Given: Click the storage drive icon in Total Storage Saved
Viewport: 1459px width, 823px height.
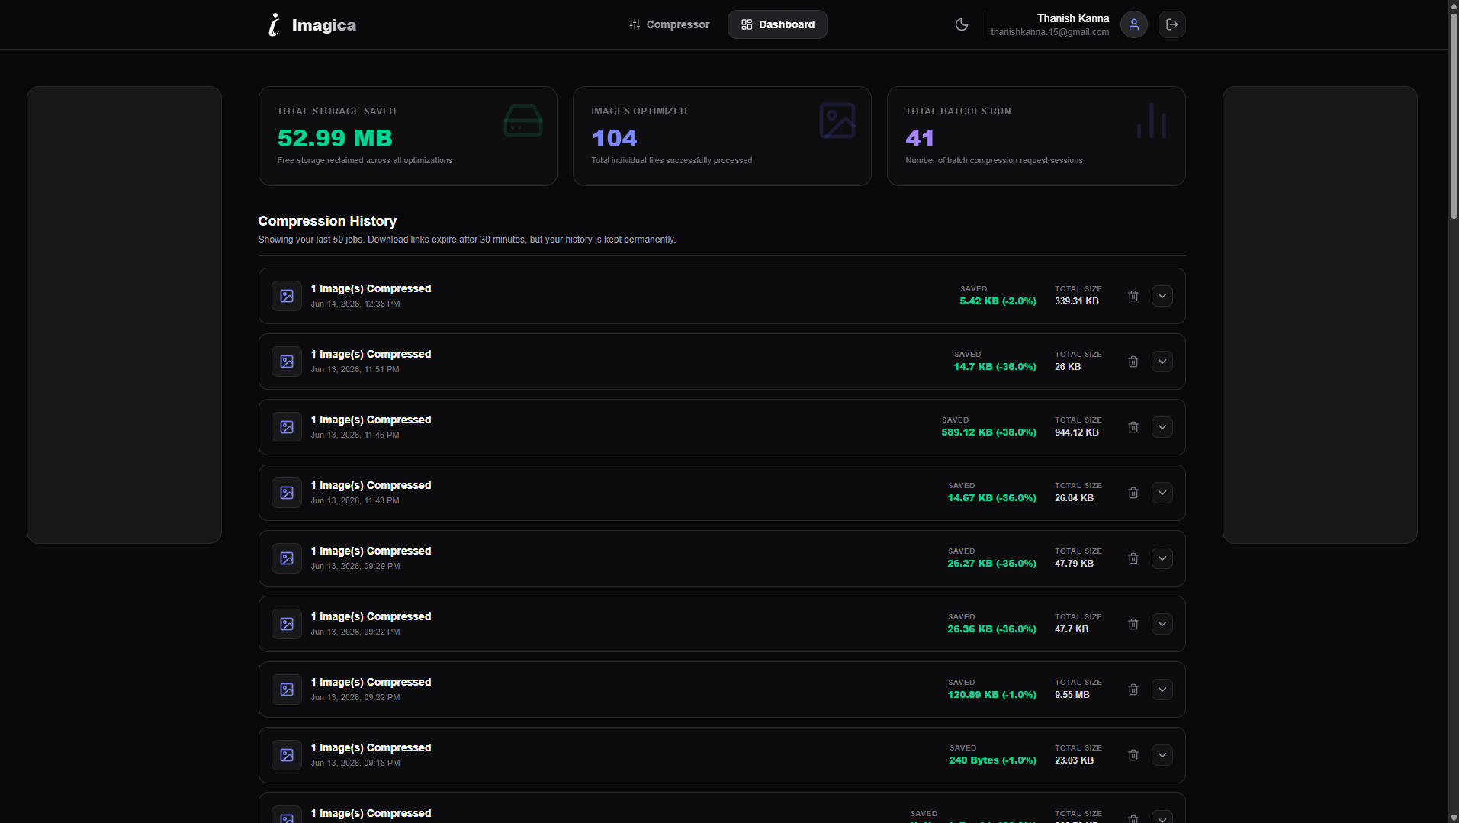Looking at the screenshot, I should (x=523, y=121).
